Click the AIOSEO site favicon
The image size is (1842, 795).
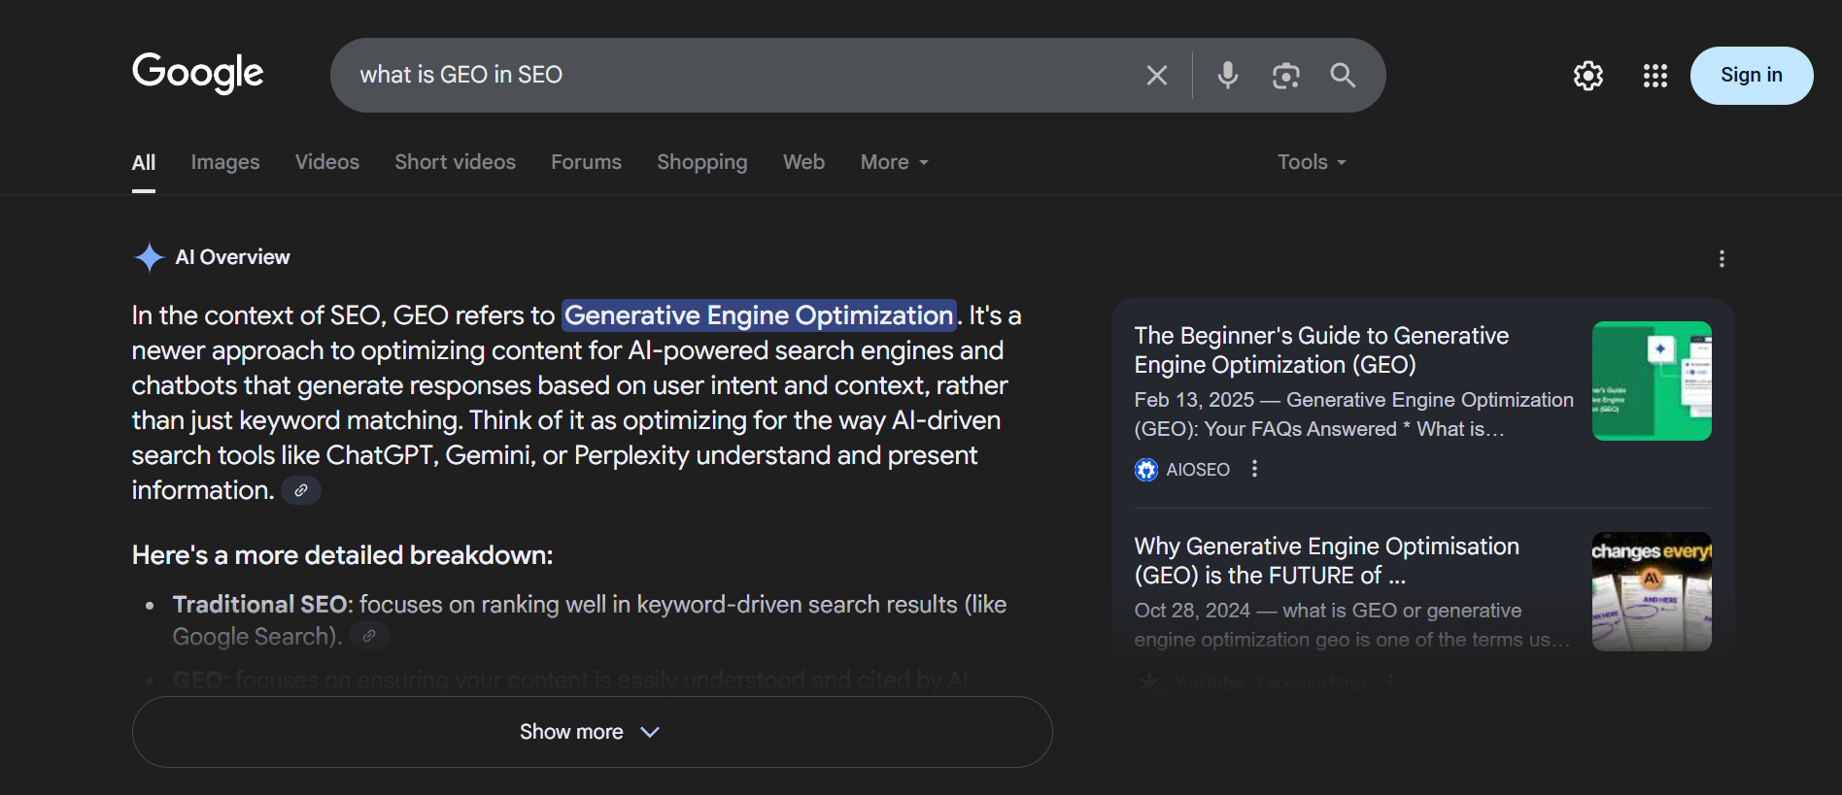(x=1146, y=470)
